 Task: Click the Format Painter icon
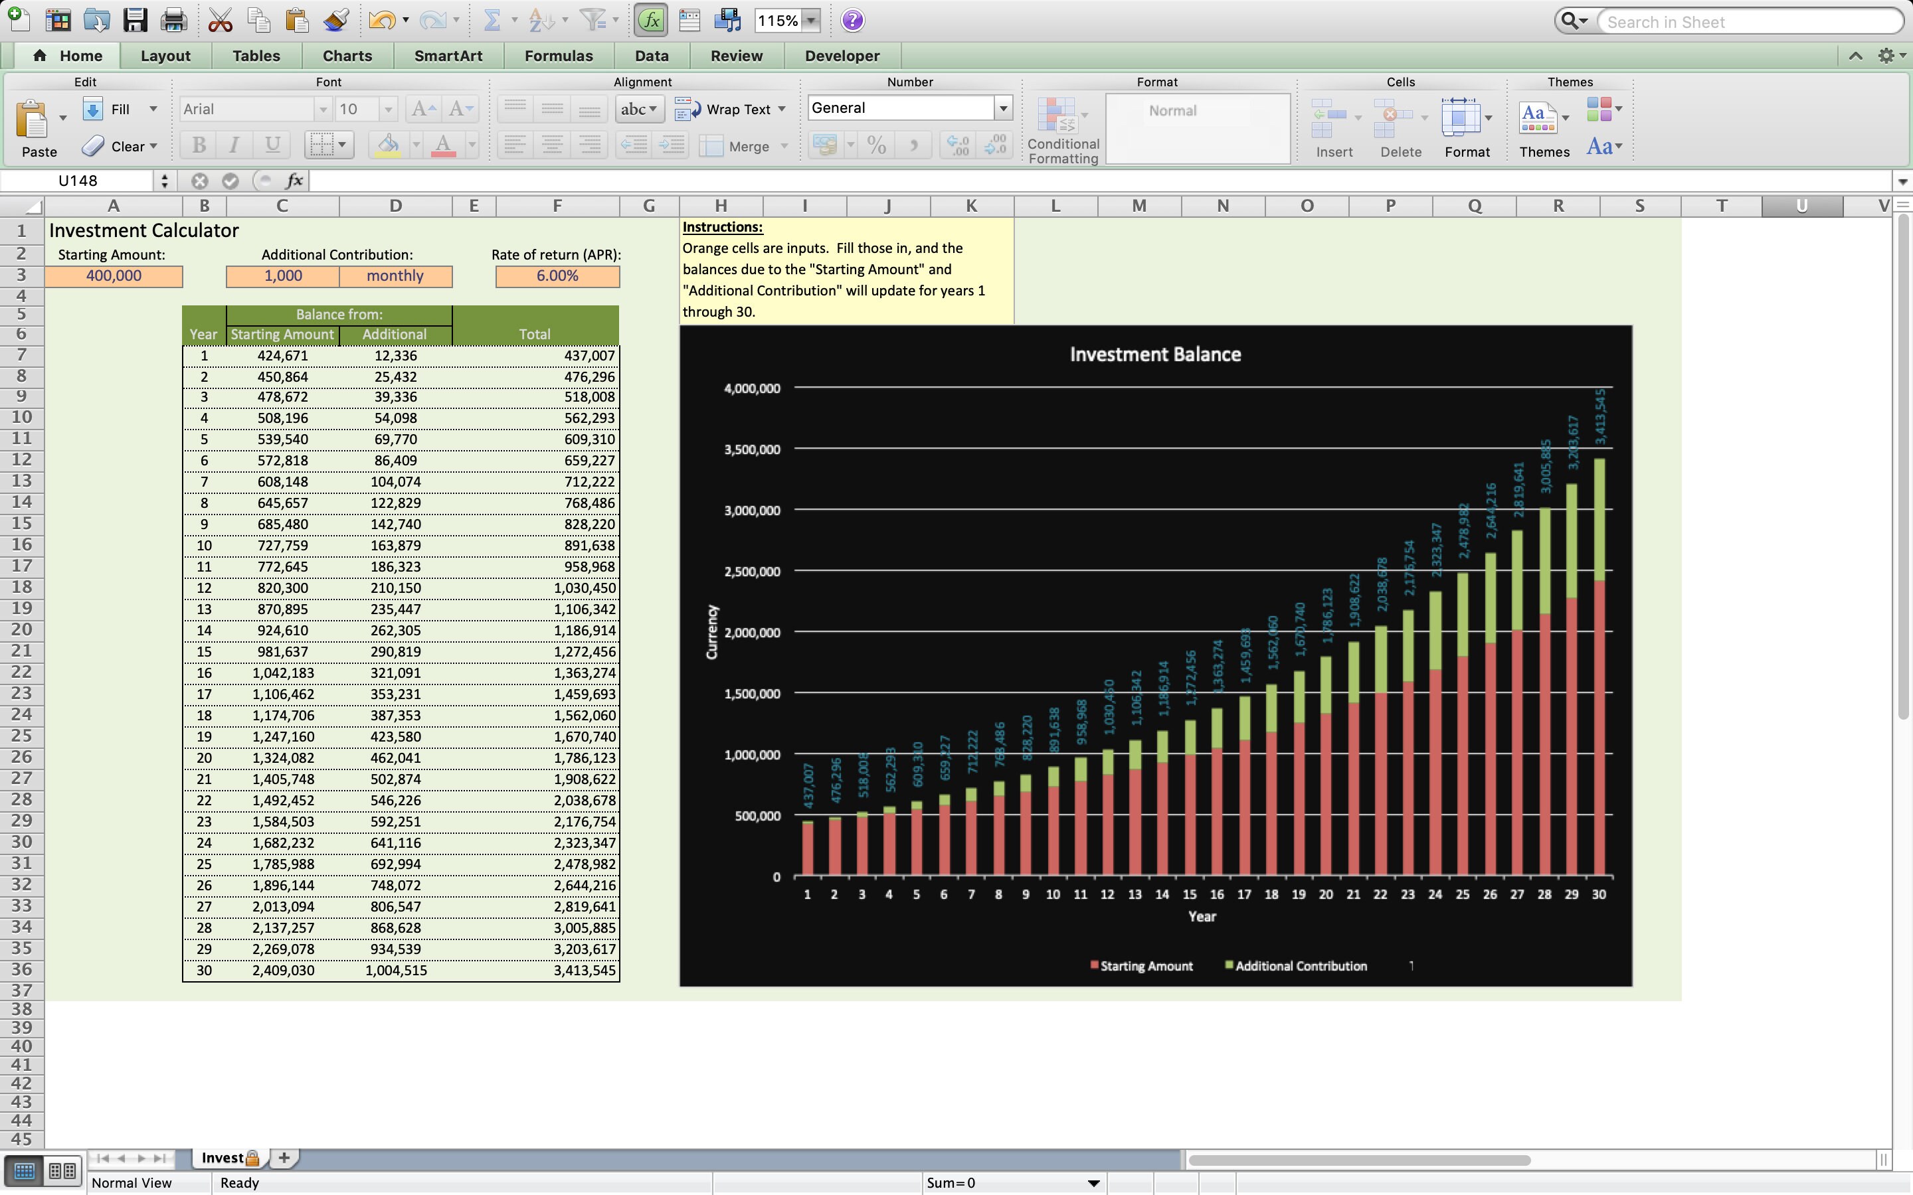(x=335, y=20)
